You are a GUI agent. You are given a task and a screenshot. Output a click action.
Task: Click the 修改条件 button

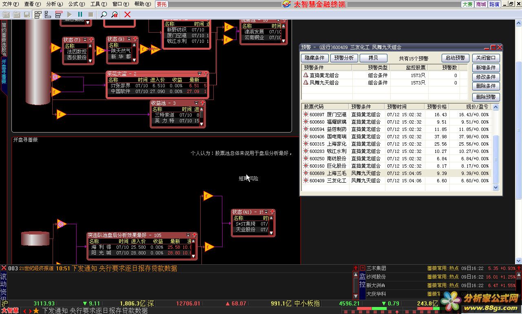[486, 77]
